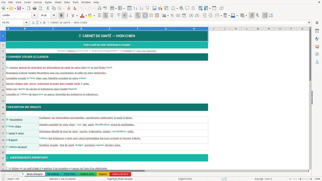The image size is (322, 181).
Task: Open the Font Size dropdown
Action: point(54,15)
